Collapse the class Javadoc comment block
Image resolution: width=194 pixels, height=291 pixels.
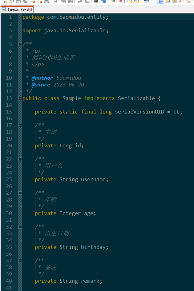(x=20, y=44)
